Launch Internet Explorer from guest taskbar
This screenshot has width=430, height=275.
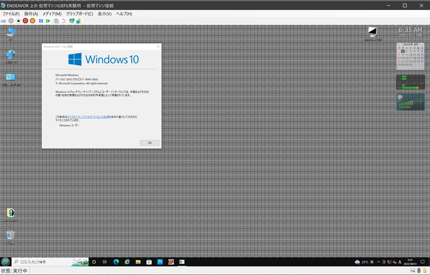click(127, 262)
